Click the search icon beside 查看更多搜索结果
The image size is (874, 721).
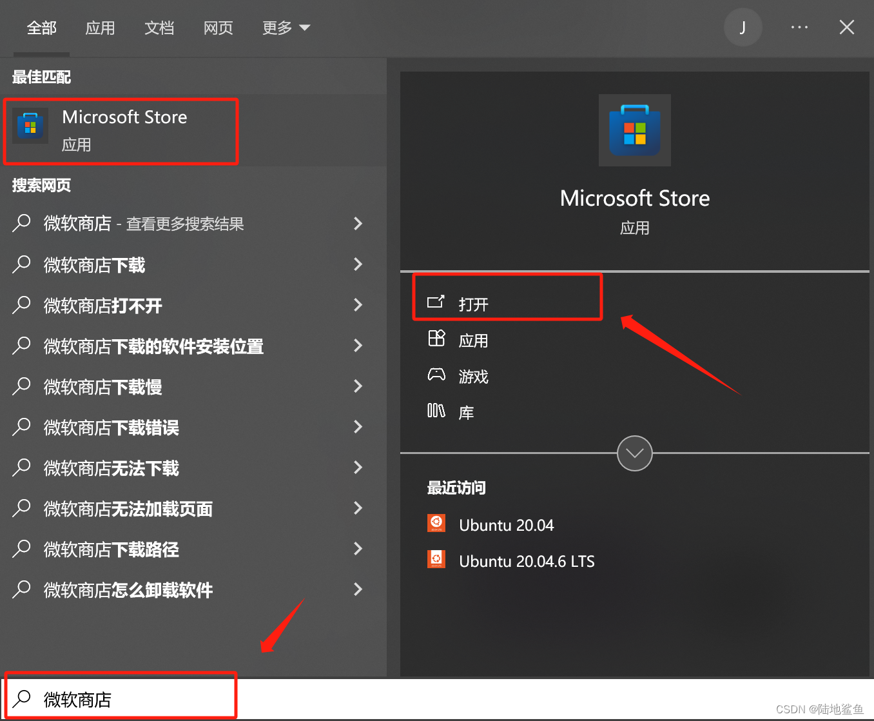pyautogui.click(x=22, y=222)
